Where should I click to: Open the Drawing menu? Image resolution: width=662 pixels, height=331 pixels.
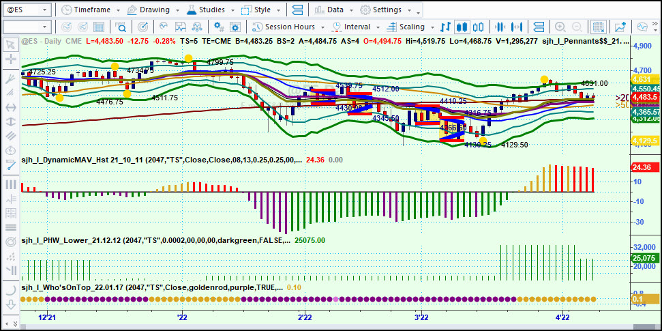point(148,10)
